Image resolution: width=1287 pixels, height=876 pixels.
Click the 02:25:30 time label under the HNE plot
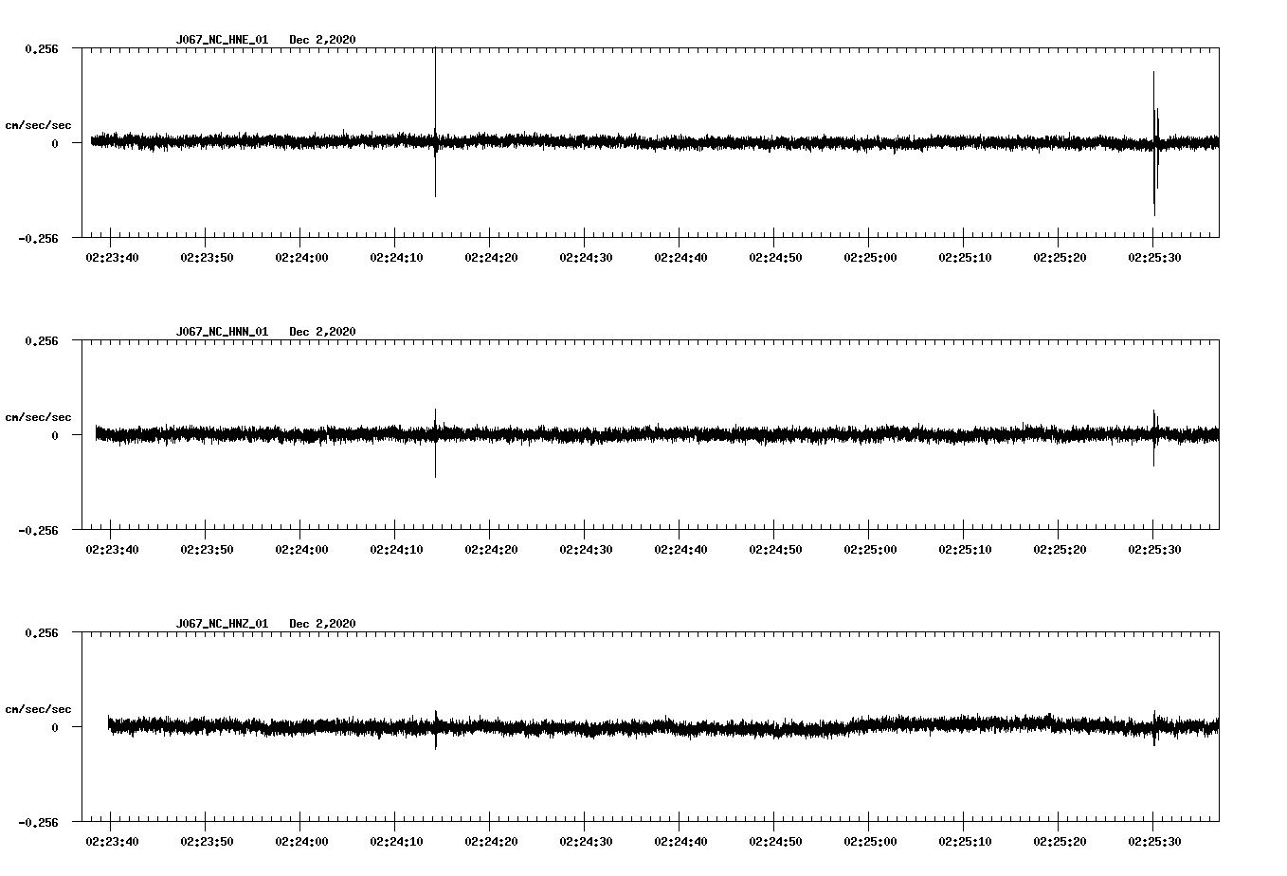[1153, 255]
